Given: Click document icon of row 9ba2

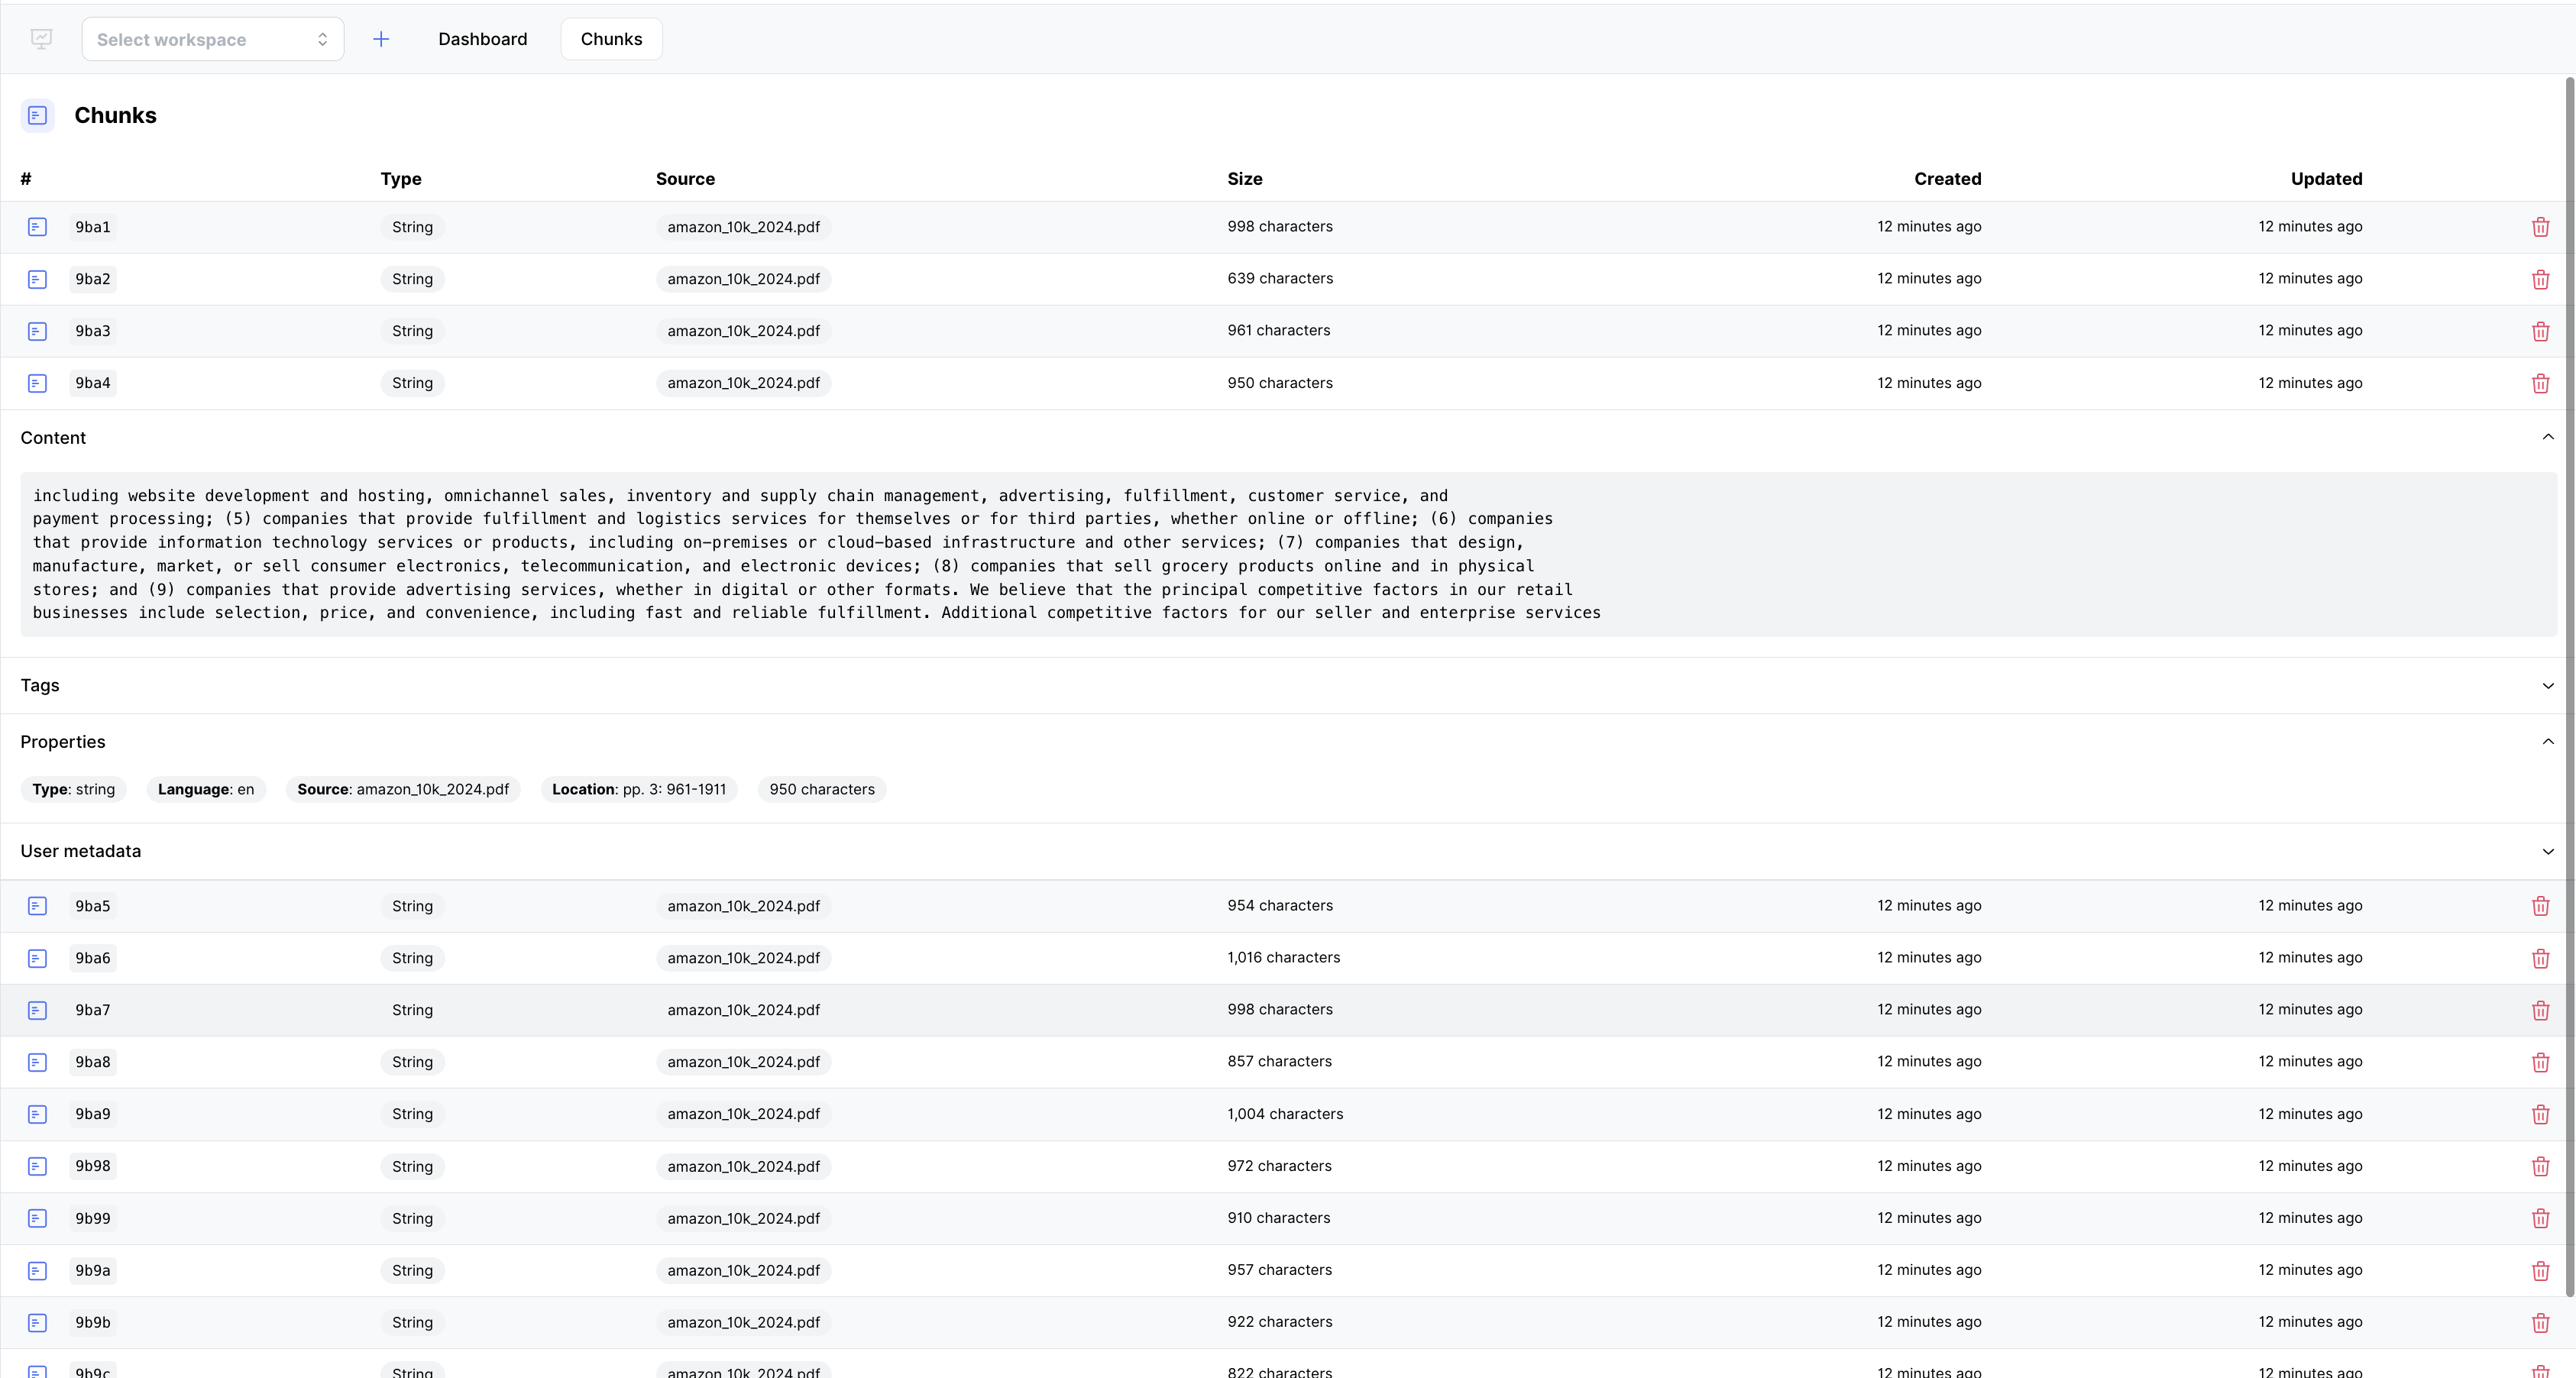Looking at the screenshot, I should click(37, 279).
